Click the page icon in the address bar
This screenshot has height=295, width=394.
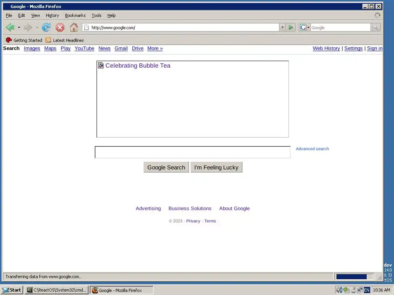(x=86, y=27)
